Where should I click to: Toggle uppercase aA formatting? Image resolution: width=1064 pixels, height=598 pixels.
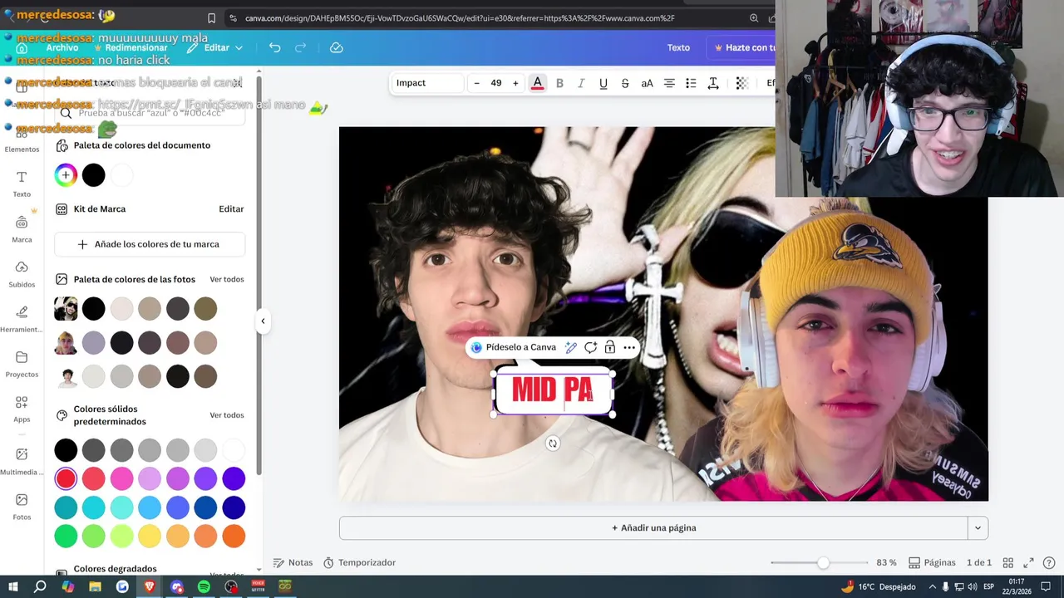[647, 83]
